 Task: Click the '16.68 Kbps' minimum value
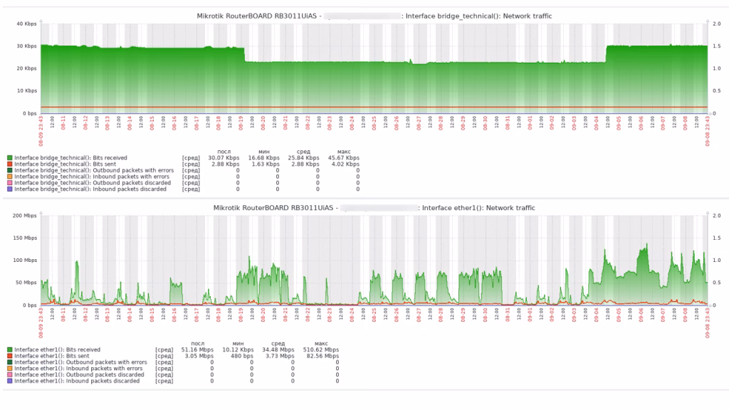tap(263, 158)
